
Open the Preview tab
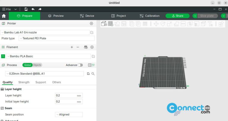(56, 16)
